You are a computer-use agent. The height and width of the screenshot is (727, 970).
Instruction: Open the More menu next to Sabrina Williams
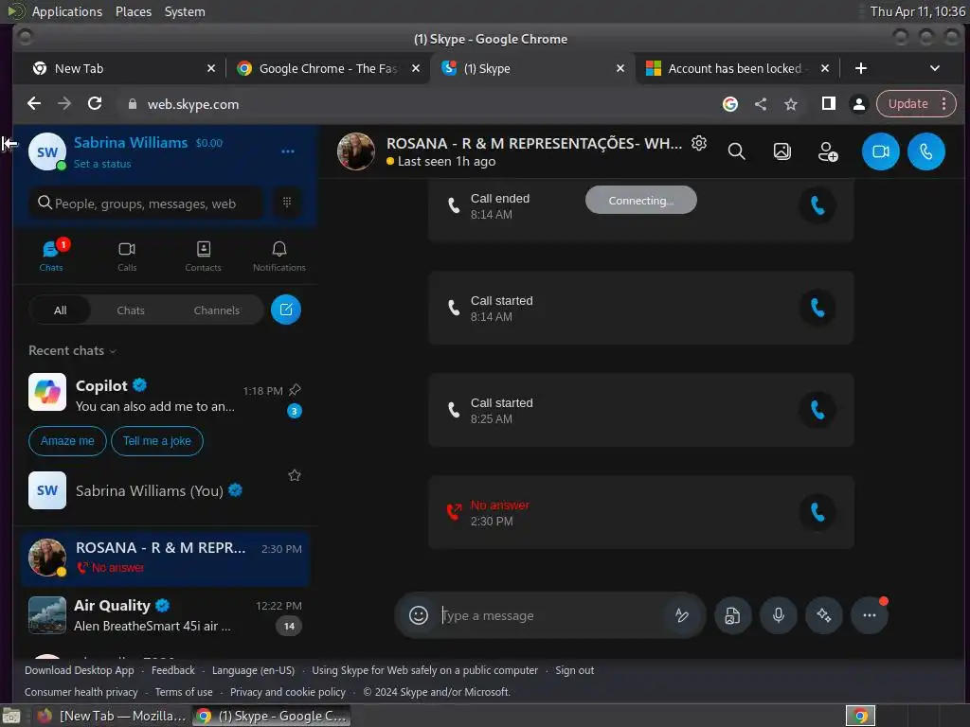(288, 151)
